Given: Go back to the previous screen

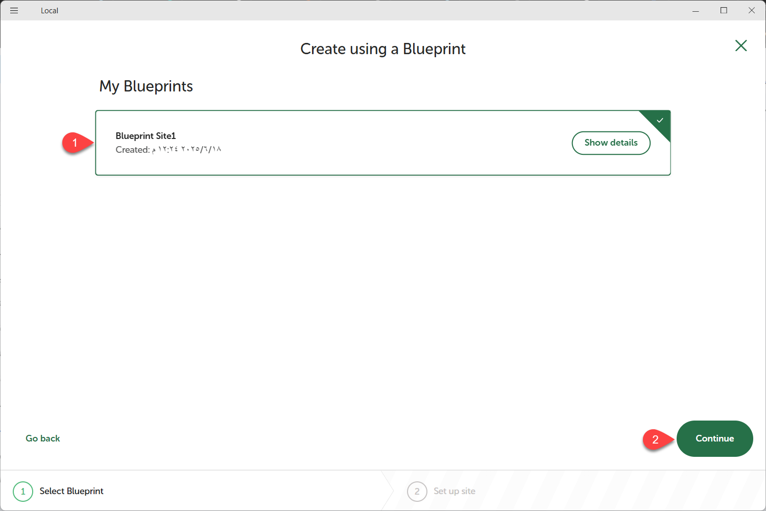Looking at the screenshot, I should (43, 438).
